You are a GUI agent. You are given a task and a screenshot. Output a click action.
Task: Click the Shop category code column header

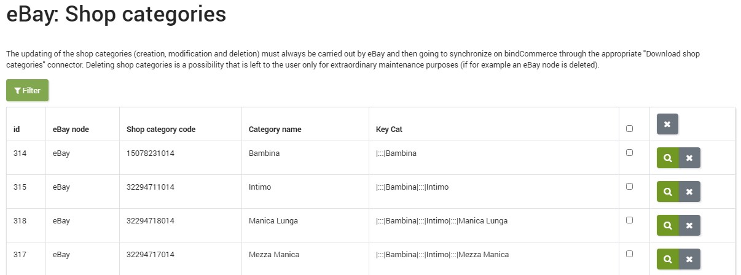(x=161, y=130)
